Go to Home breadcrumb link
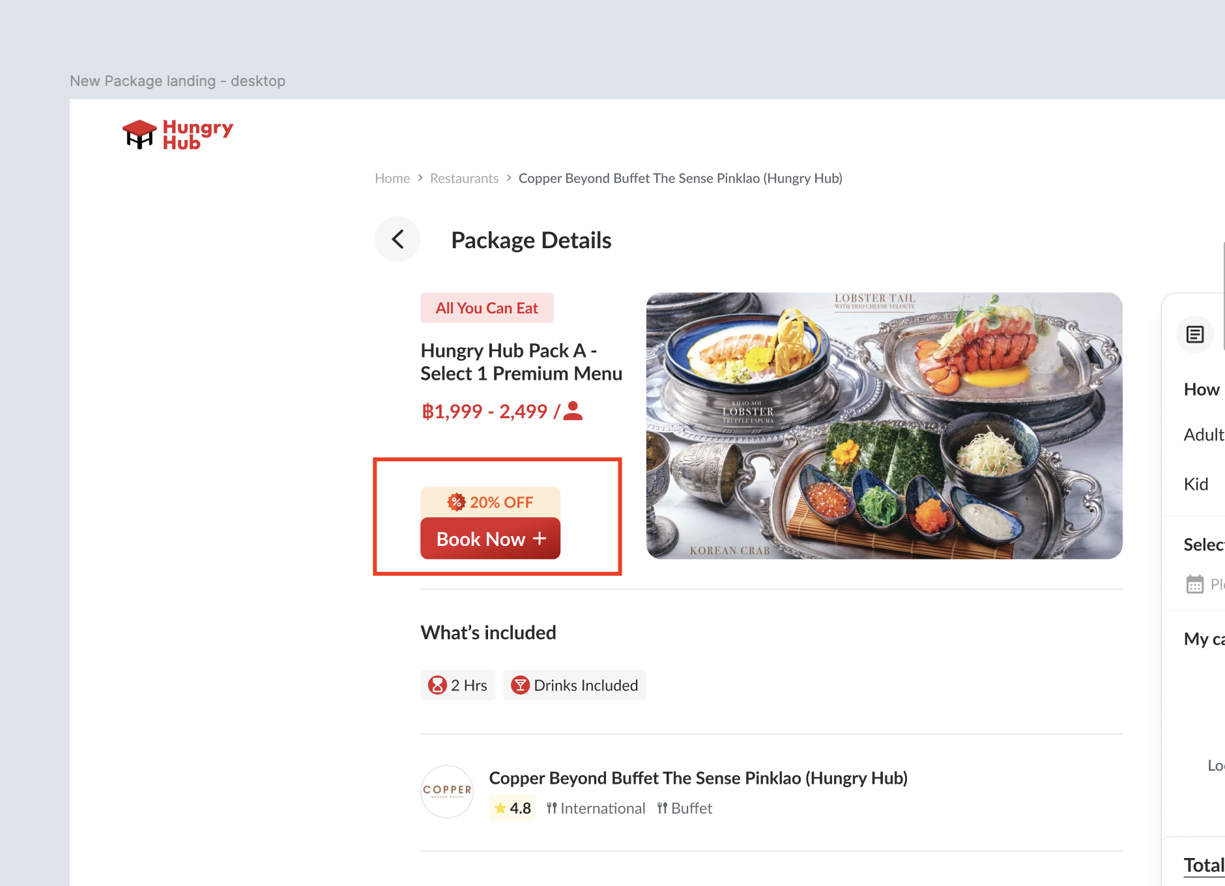Image resolution: width=1225 pixels, height=886 pixels. tap(392, 179)
